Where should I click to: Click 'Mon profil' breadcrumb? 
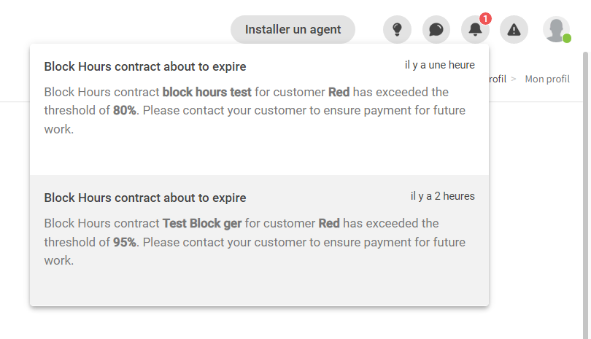click(547, 79)
